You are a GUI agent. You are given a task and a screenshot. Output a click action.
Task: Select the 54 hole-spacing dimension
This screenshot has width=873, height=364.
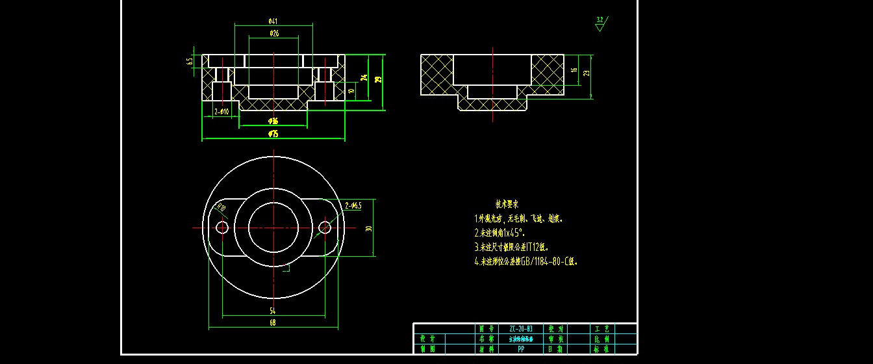coord(273,311)
